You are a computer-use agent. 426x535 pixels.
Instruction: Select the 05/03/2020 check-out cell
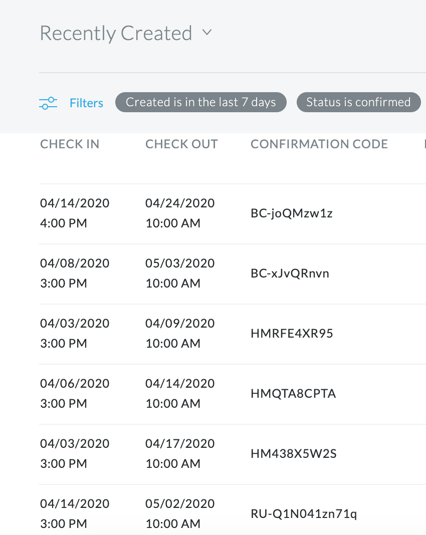(180, 274)
